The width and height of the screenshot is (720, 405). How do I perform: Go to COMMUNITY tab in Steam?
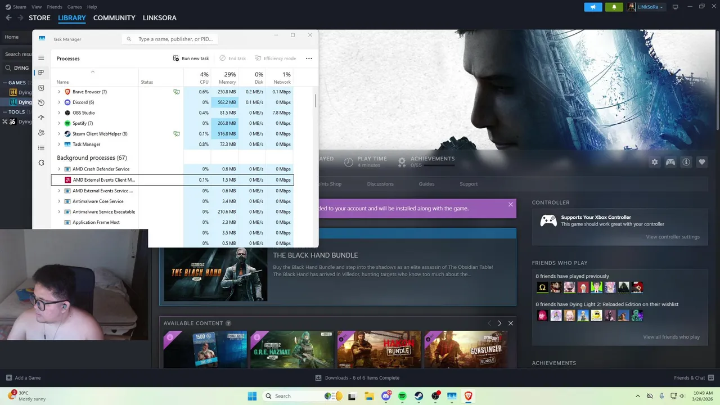114,18
